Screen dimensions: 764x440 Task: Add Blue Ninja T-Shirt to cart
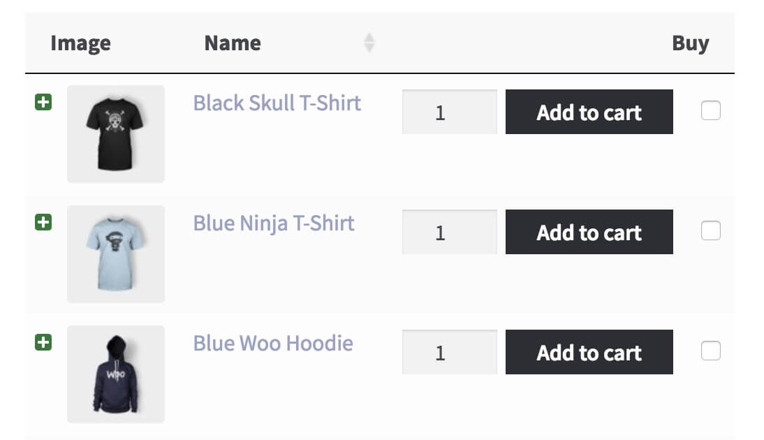point(589,232)
